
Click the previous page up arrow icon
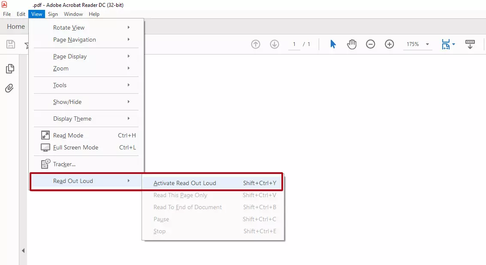click(256, 44)
